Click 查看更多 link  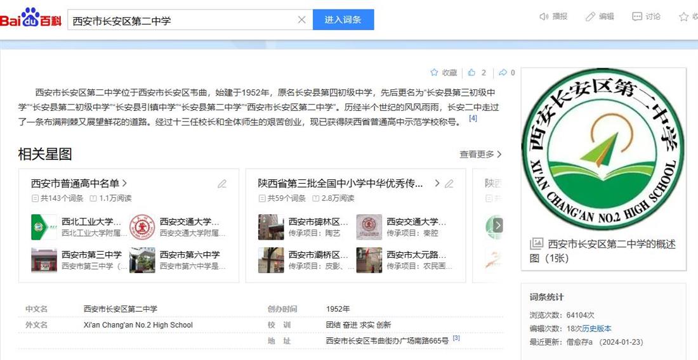480,154
